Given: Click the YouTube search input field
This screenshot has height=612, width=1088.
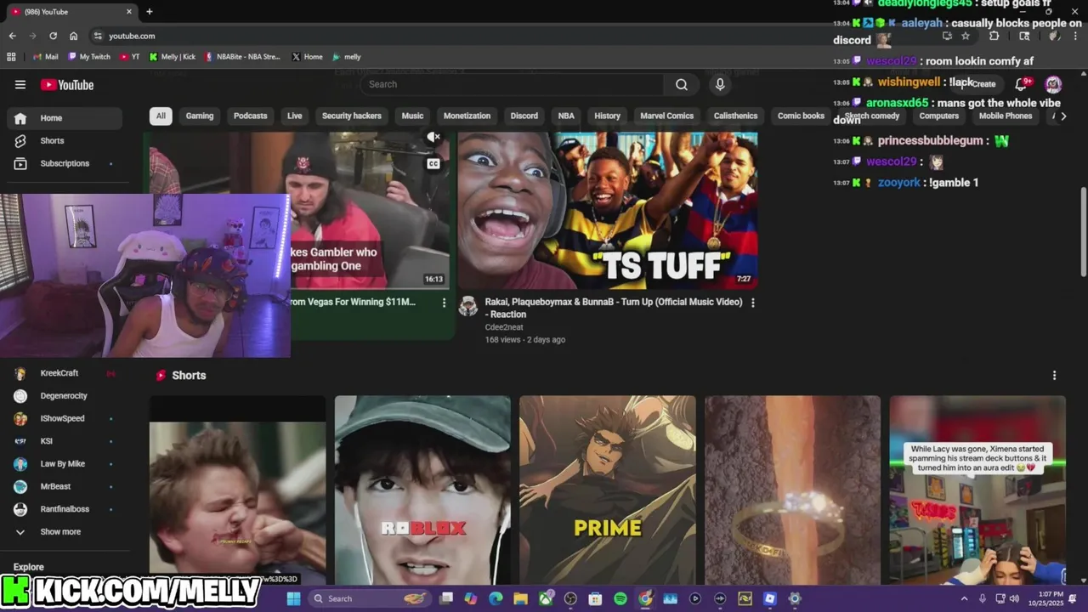Looking at the screenshot, I should 513,84.
